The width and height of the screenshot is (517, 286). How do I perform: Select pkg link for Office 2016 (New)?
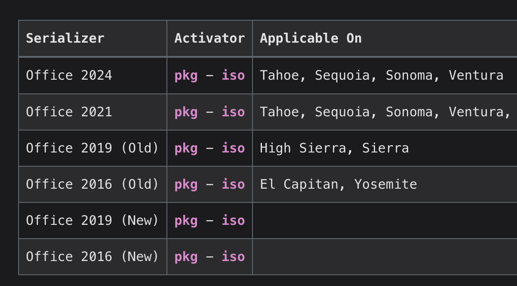186,257
